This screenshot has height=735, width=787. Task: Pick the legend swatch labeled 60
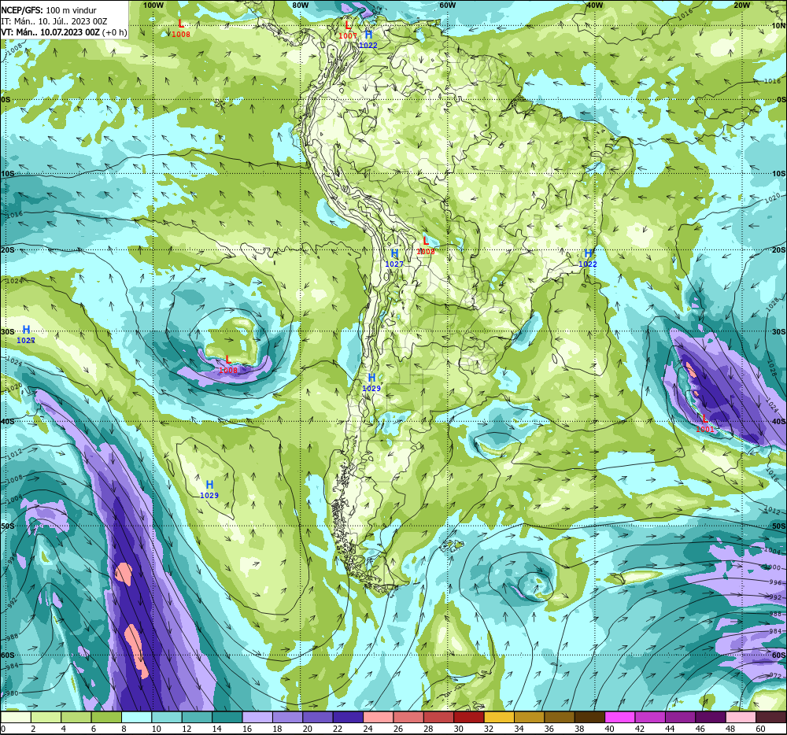[x=771, y=717]
